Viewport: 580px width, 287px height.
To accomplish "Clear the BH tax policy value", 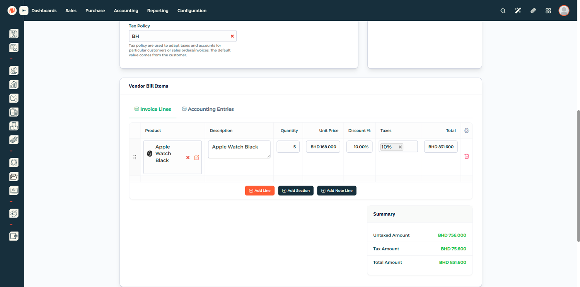I will (232, 36).
